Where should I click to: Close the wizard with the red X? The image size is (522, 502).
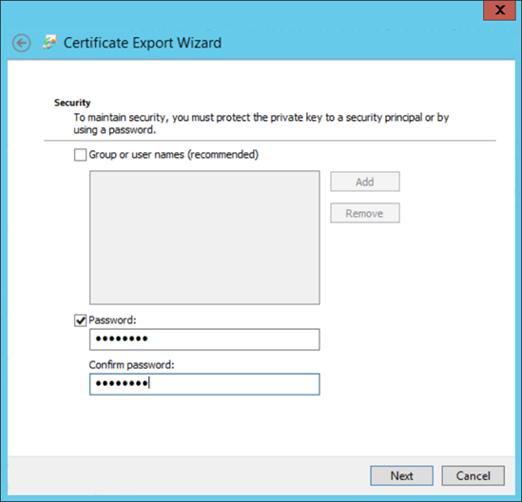coord(500,10)
